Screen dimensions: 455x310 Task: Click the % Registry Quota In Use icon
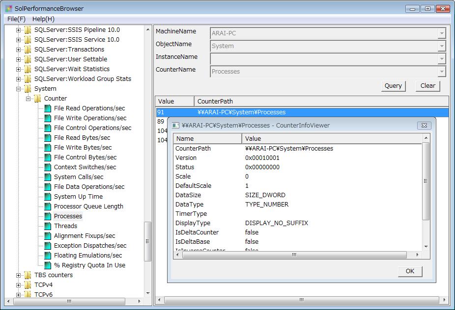[48, 265]
